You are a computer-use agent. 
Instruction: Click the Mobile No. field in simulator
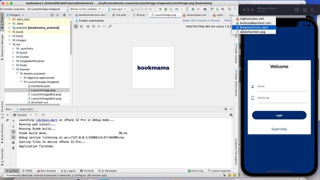tap(282, 98)
